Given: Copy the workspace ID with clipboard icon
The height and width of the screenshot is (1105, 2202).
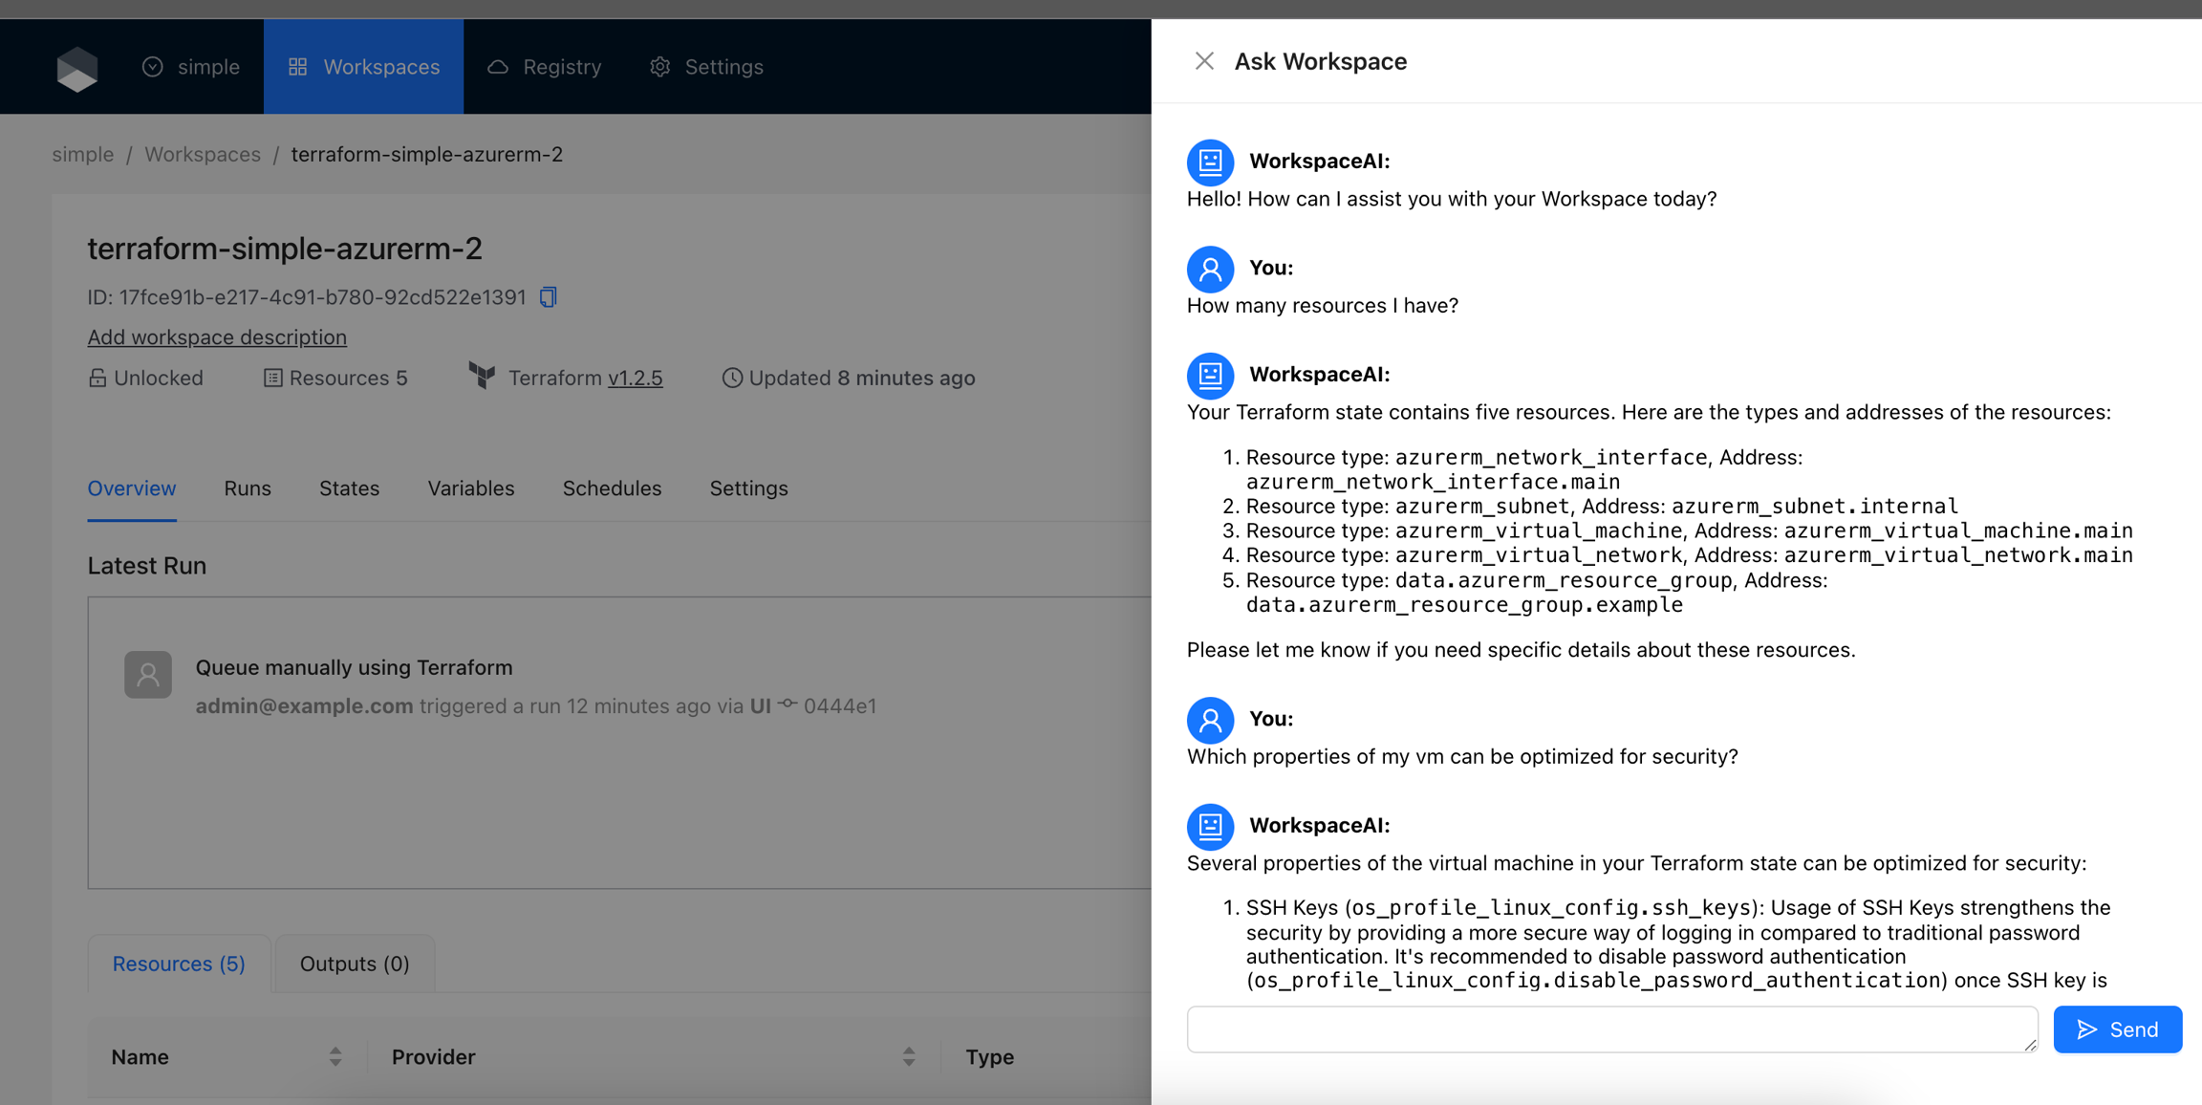Looking at the screenshot, I should [548, 297].
